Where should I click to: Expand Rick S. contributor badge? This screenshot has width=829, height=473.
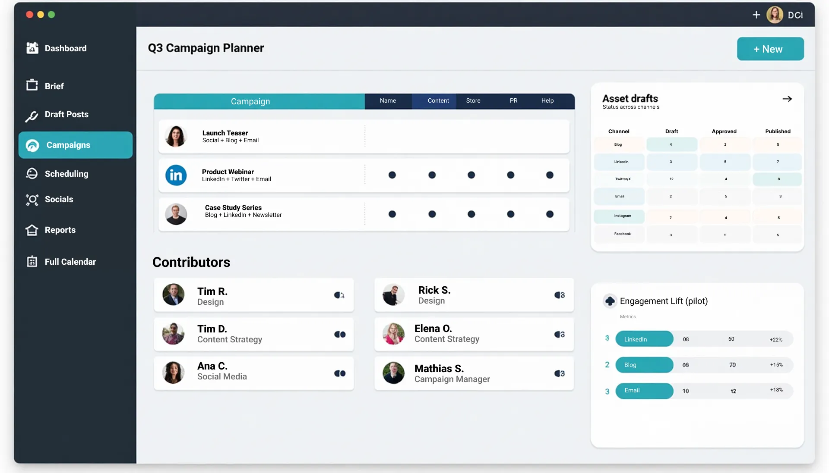click(560, 295)
